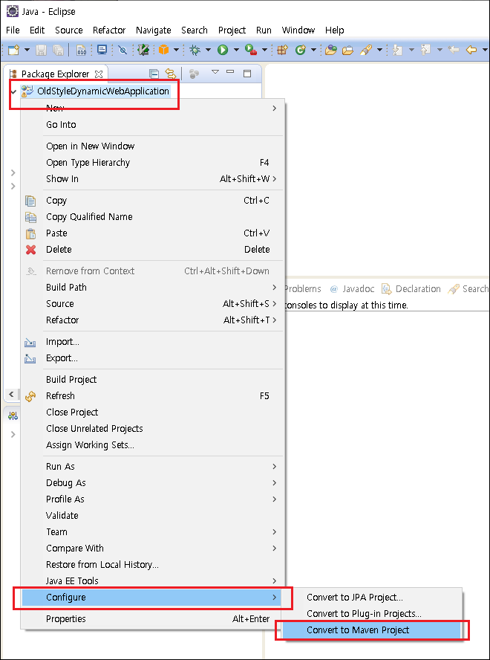Open the Search menu

(195, 30)
